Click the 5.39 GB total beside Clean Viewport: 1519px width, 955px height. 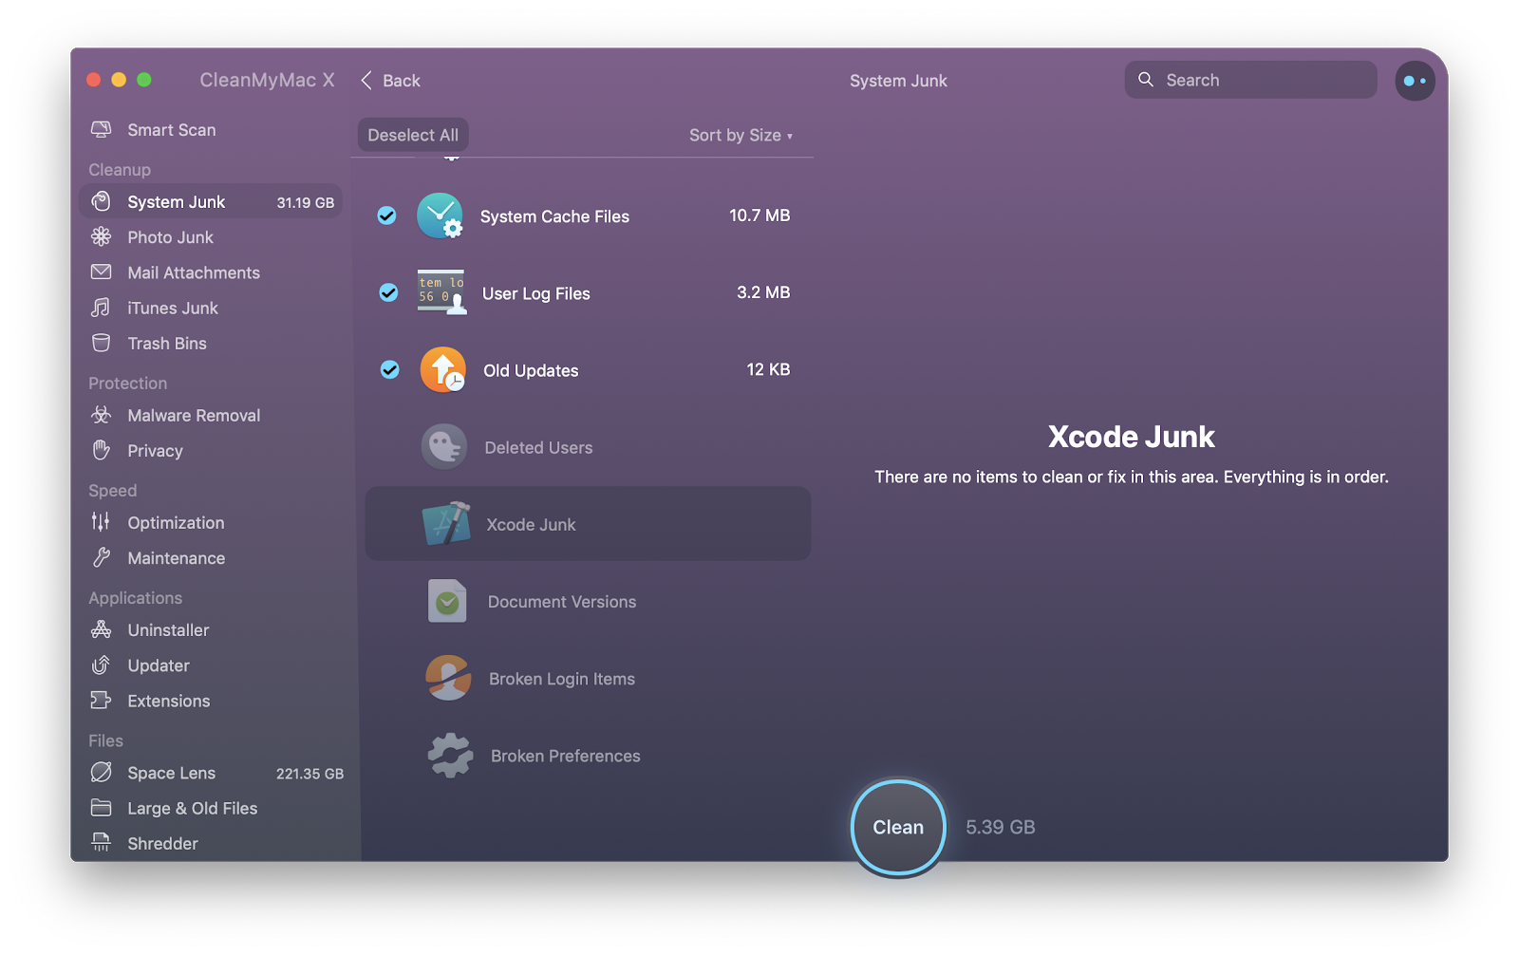point(1000,827)
